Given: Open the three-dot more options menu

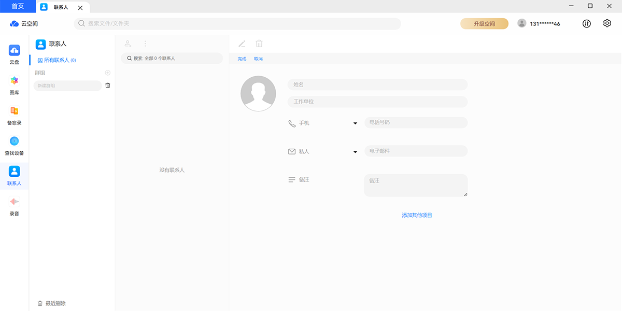Looking at the screenshot, I should point(145,44).
